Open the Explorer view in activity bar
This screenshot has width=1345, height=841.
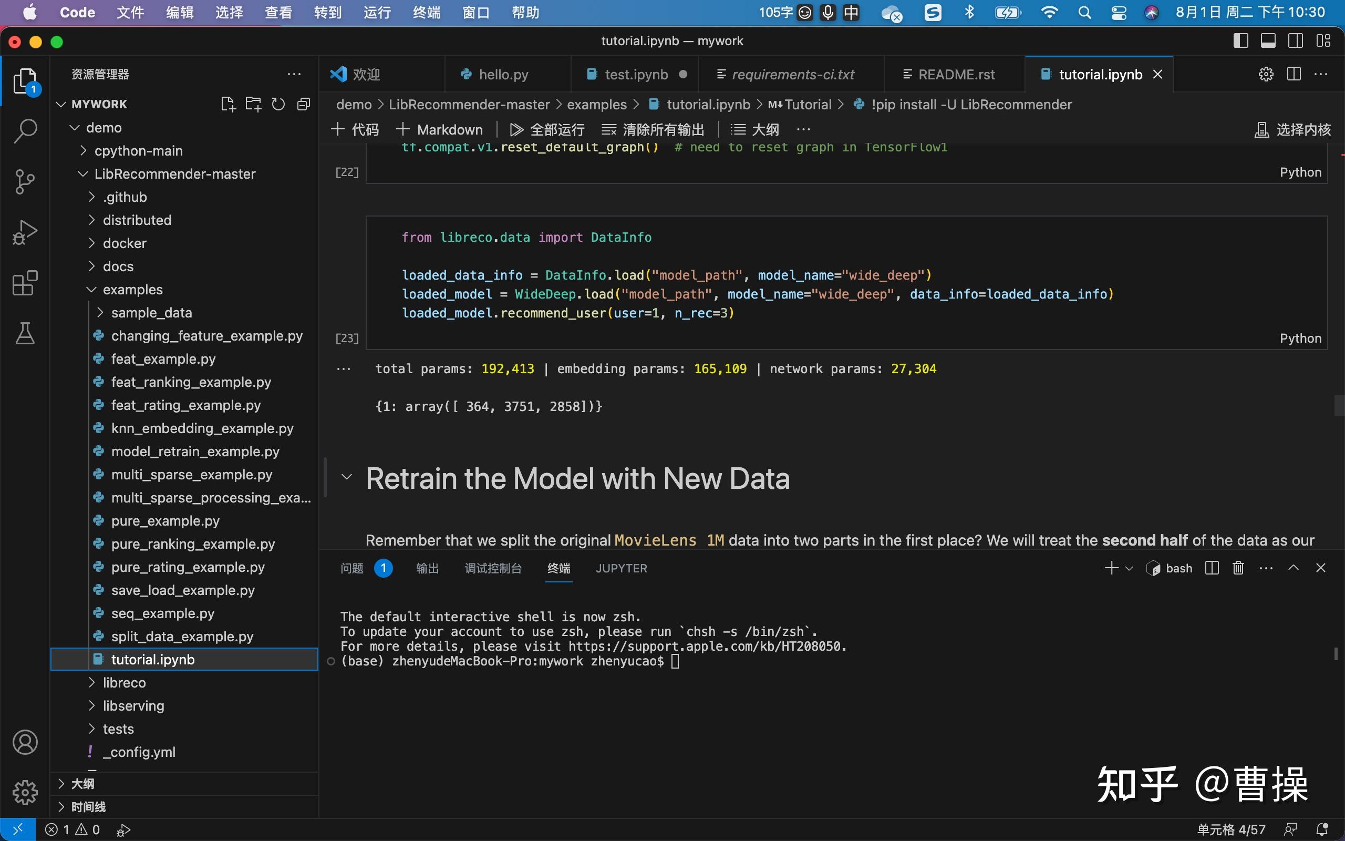tap(25, 82)
